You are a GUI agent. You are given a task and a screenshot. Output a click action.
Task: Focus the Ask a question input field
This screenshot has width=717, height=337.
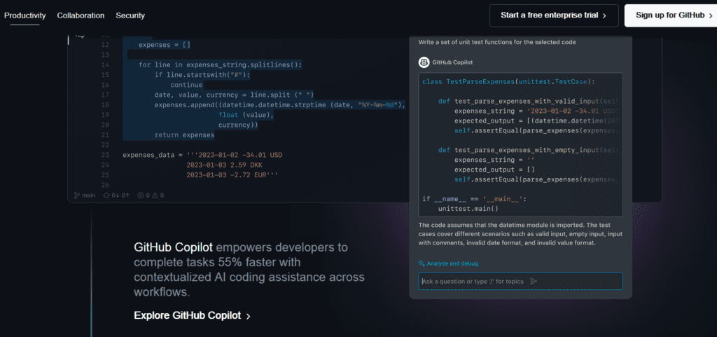click(x=473, y=281)
